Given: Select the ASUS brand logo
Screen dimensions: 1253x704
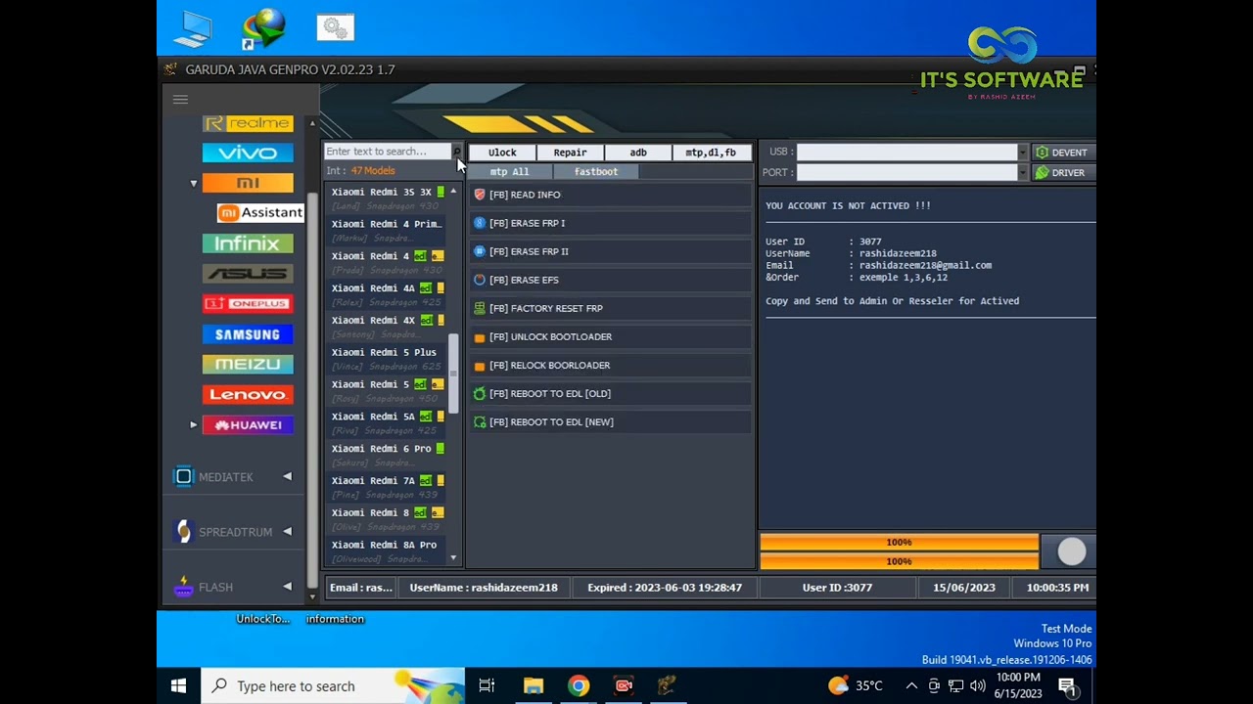Looking at the screenshot, I should point(248,273).
